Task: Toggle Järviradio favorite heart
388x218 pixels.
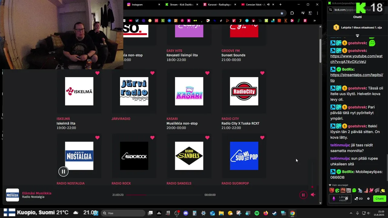Action: click(x=152, y=73)
